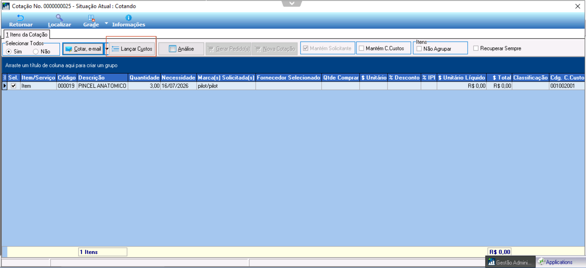Viewport: 586px width, 268px height.
Task: Click the cost center cell 001002001
Action: [567, 86]
